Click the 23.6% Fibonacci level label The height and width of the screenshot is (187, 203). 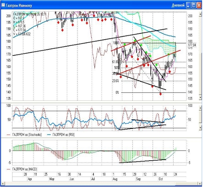115,81
